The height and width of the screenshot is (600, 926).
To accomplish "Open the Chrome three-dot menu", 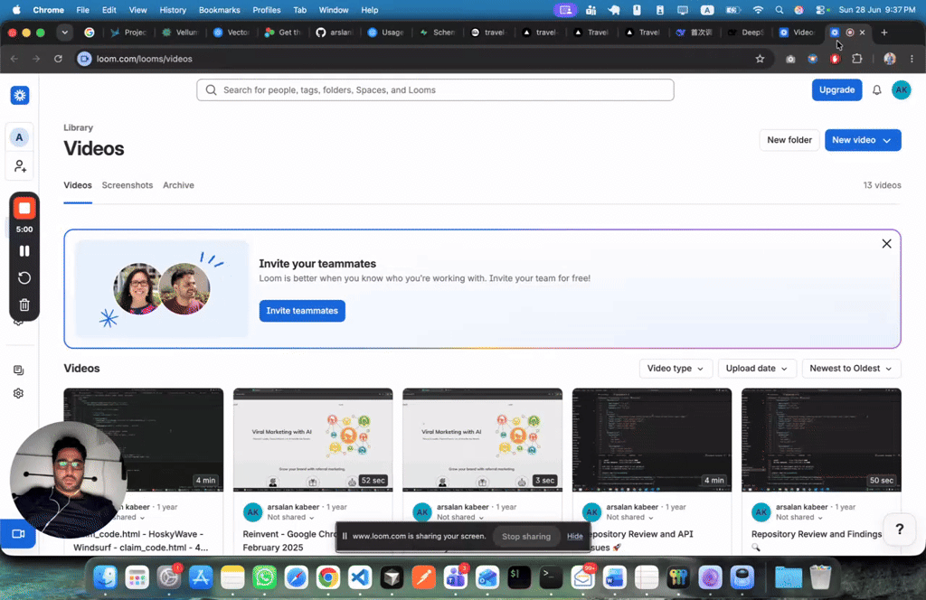I will (x=912, y=59).
